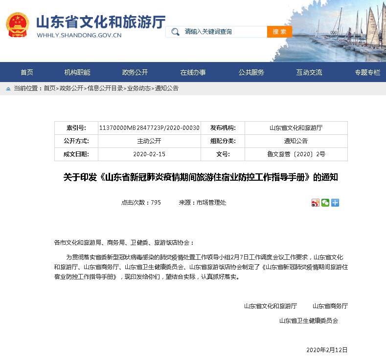Image resolution: width=386 pixels, height=356 pixels.
Task: Click the article title heading
Action: (201, 177)
